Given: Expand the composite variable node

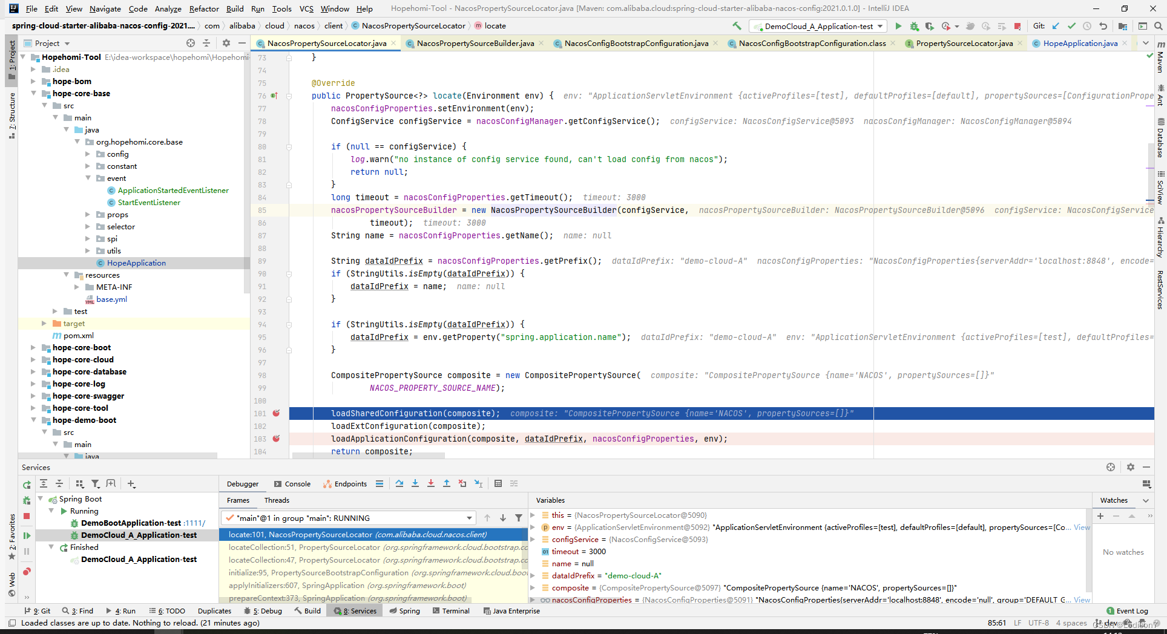Looking at the screenshot, I should click(x=533, y=588).
